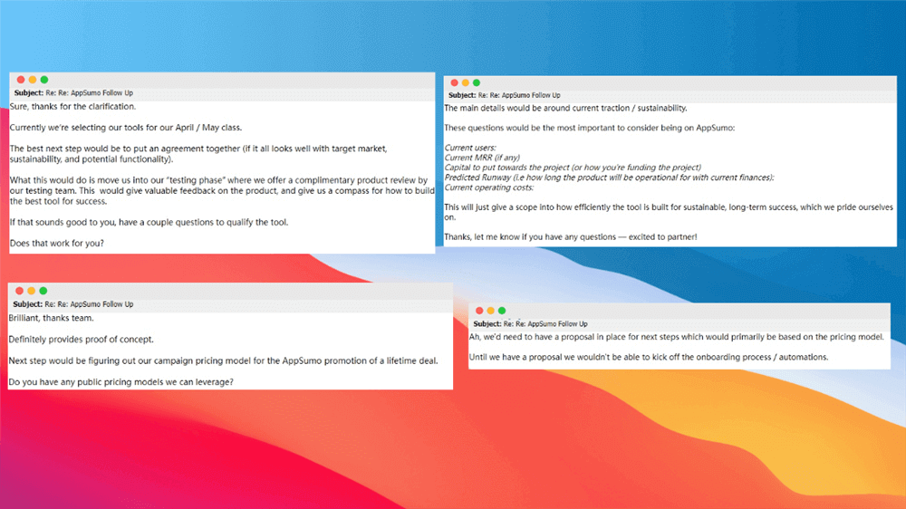Viewport: 906px width, 509px height.
Task: Maximize the 'Sure, thanks for the clarification' email window
Action: (x=44, y=80)
